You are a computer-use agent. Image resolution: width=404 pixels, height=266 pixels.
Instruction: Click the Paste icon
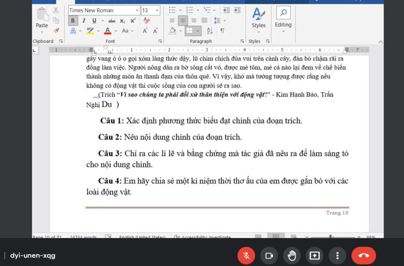(x=42, y=14)
